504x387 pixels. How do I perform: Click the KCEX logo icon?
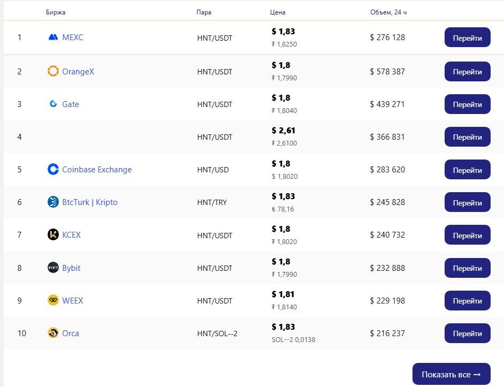(x=53, y=235)
